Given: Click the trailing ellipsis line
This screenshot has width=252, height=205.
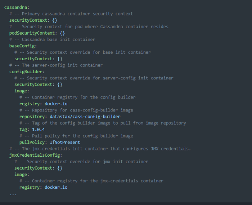Looking at the screenshot, I should (13, 195).
